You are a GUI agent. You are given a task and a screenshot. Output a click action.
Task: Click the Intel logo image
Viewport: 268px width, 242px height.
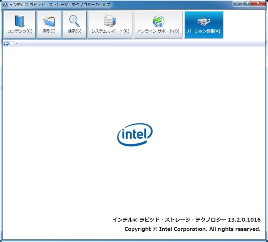coord(135,135)
